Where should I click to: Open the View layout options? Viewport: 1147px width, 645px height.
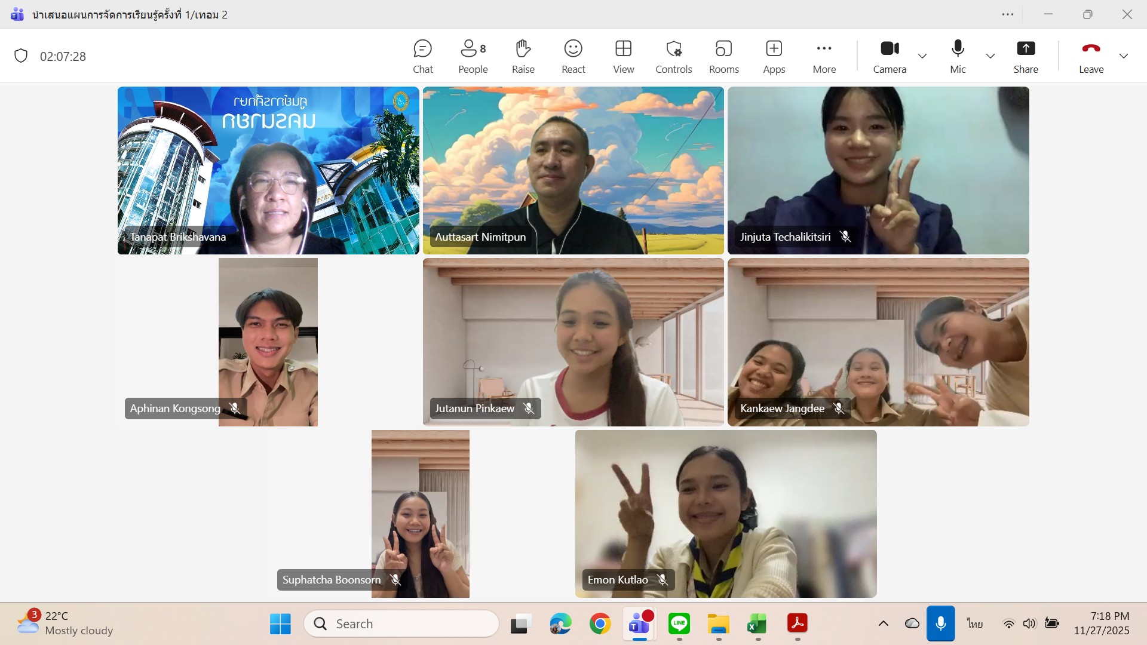623,56
